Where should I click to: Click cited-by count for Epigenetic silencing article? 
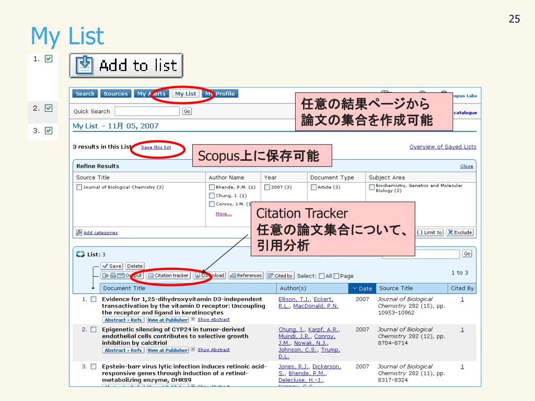coord(462,330)
